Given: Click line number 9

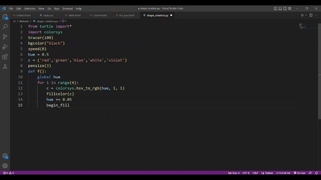Looking at the screenshot, I should tap(21, 71).
